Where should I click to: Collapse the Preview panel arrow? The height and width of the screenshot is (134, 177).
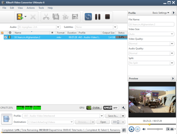(173, 79)
